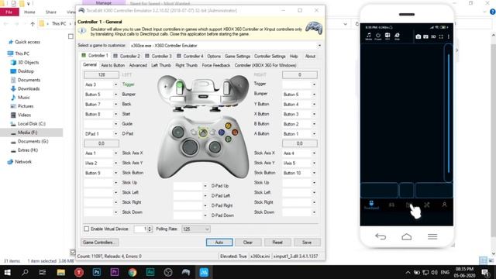Select the tools icon in phone bottom bar
This screenshot has width=496, height=279.
click(x=427, y=205)
